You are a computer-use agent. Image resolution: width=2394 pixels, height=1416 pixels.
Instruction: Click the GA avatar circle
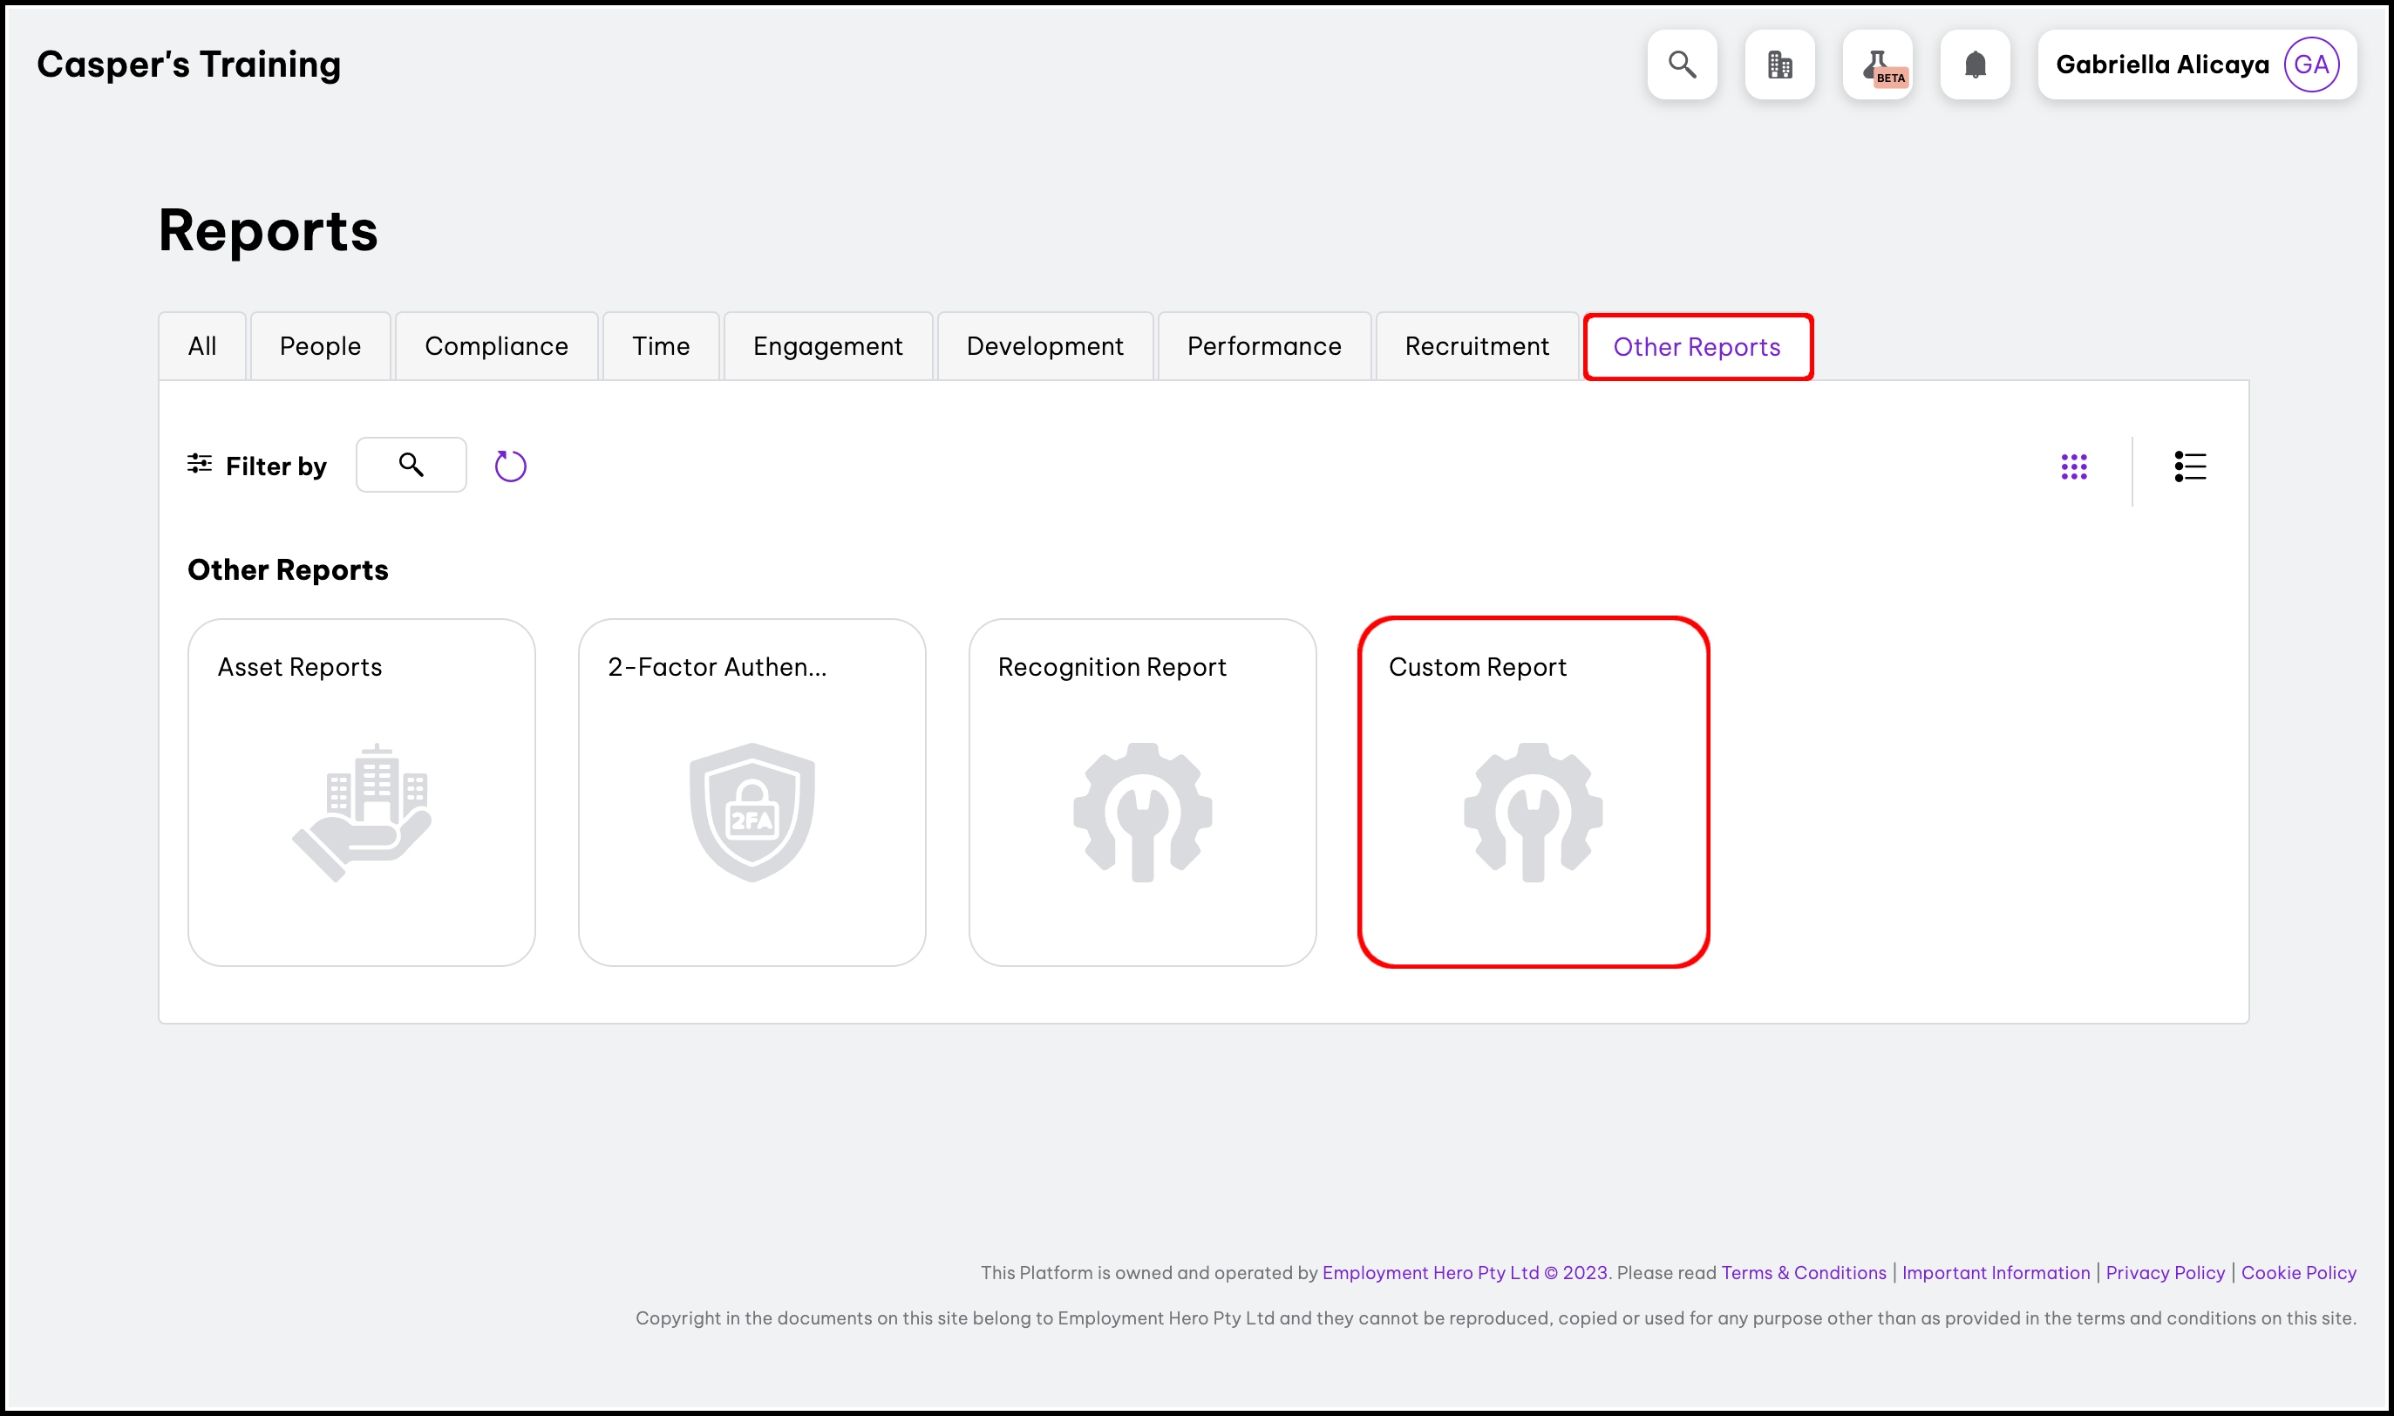(2311, 65)
